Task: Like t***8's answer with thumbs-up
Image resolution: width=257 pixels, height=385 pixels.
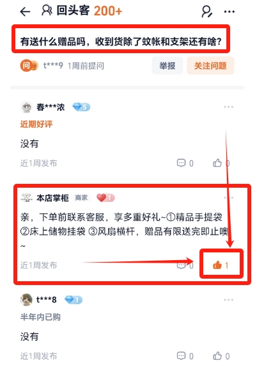Action: (221, 356)
